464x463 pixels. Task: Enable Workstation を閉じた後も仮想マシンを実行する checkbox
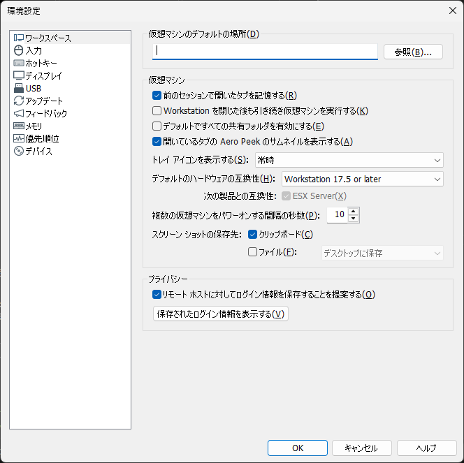click(x=157, y=111)
